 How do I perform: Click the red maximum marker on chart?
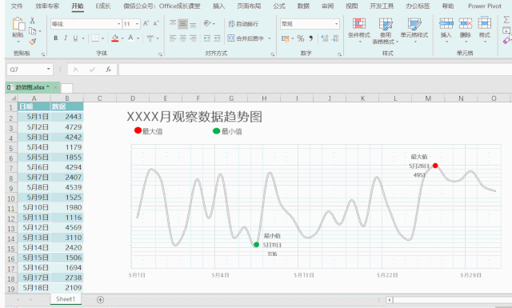point(435,166)
